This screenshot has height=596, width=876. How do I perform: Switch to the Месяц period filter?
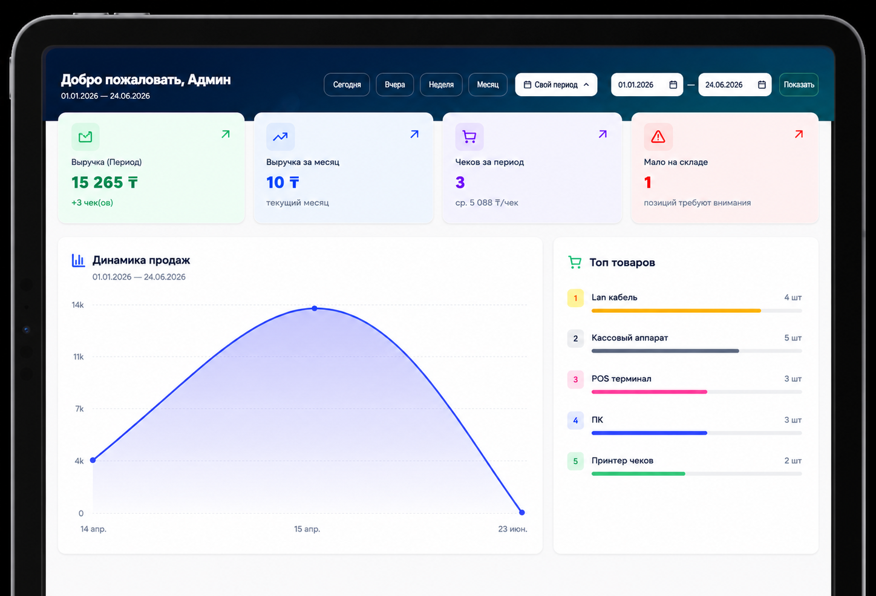coord(488,85)
